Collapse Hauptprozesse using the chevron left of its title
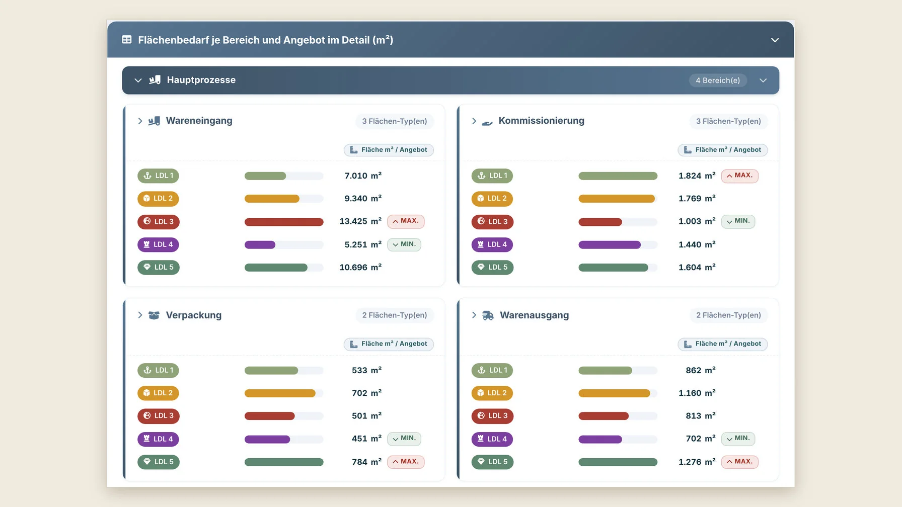Viewport: 902px width, 507px height. pyautogui.click(x=138, y=80)
